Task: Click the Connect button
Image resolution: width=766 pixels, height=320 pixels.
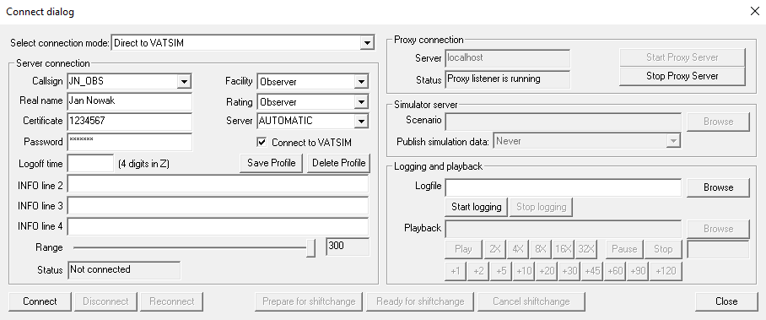Action: point(40,301)
